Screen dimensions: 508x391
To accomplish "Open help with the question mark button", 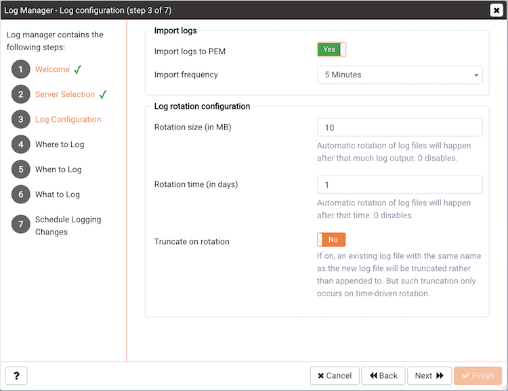I will 16,376.
